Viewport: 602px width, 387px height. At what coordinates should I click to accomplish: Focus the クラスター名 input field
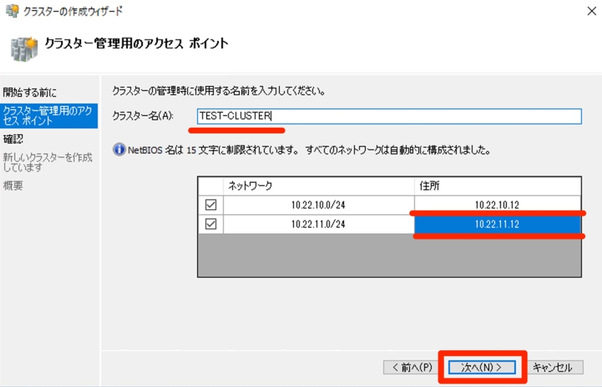[389, 116]
